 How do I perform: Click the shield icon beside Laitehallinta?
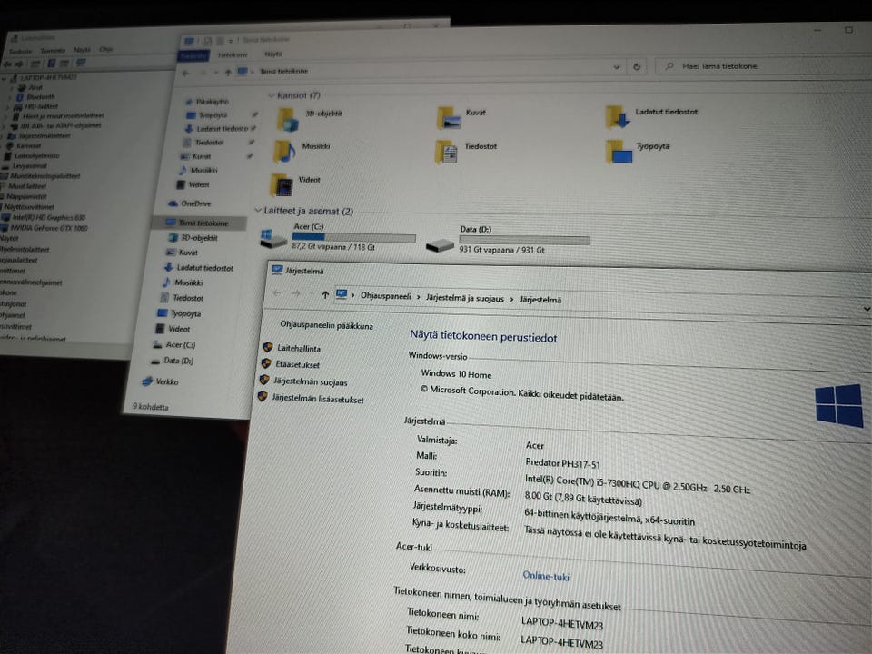(268, 347)
